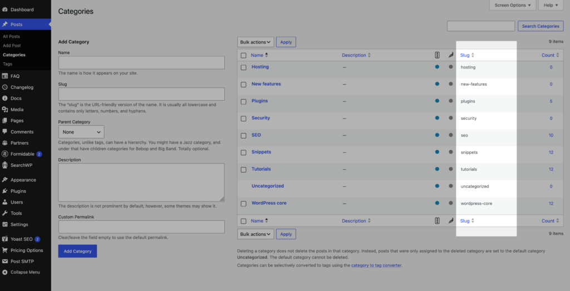Sort by the Description column header
Image resolution: width=570 pixels, height=291 pixels.
pos(356,55)
